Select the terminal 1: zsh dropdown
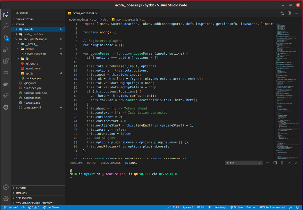 click(243, 163)
